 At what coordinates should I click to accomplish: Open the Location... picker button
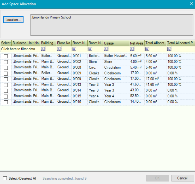tap(13, 20)
